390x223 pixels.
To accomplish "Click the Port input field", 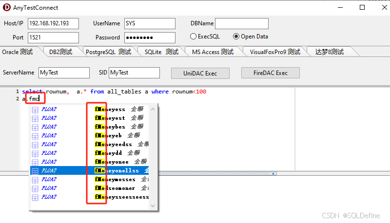I will [53, 37].
